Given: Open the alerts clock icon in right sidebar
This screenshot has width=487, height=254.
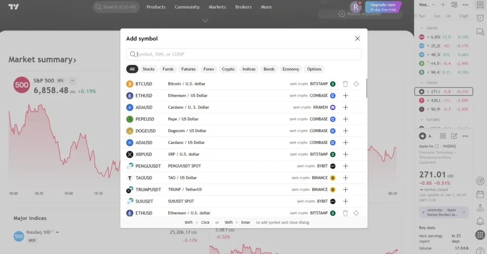Looking at the screenshot, I should (x=480, y=18).
